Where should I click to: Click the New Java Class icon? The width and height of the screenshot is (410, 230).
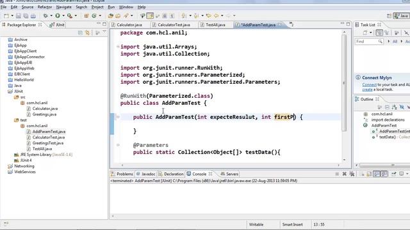coord(94,15)
